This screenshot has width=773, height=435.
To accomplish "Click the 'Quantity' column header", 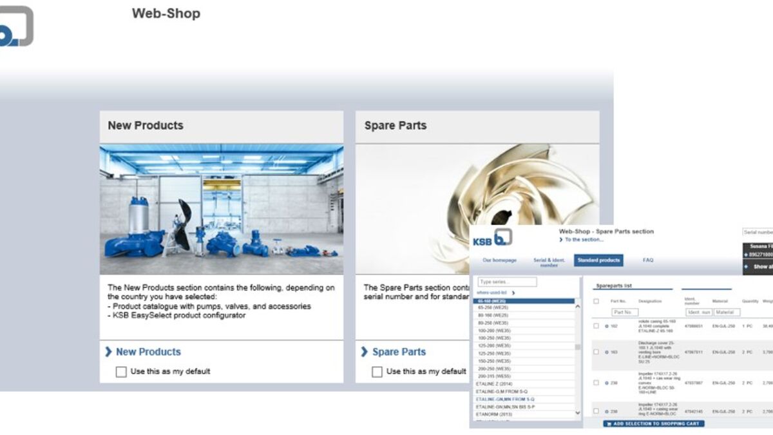I will [750, 301].
